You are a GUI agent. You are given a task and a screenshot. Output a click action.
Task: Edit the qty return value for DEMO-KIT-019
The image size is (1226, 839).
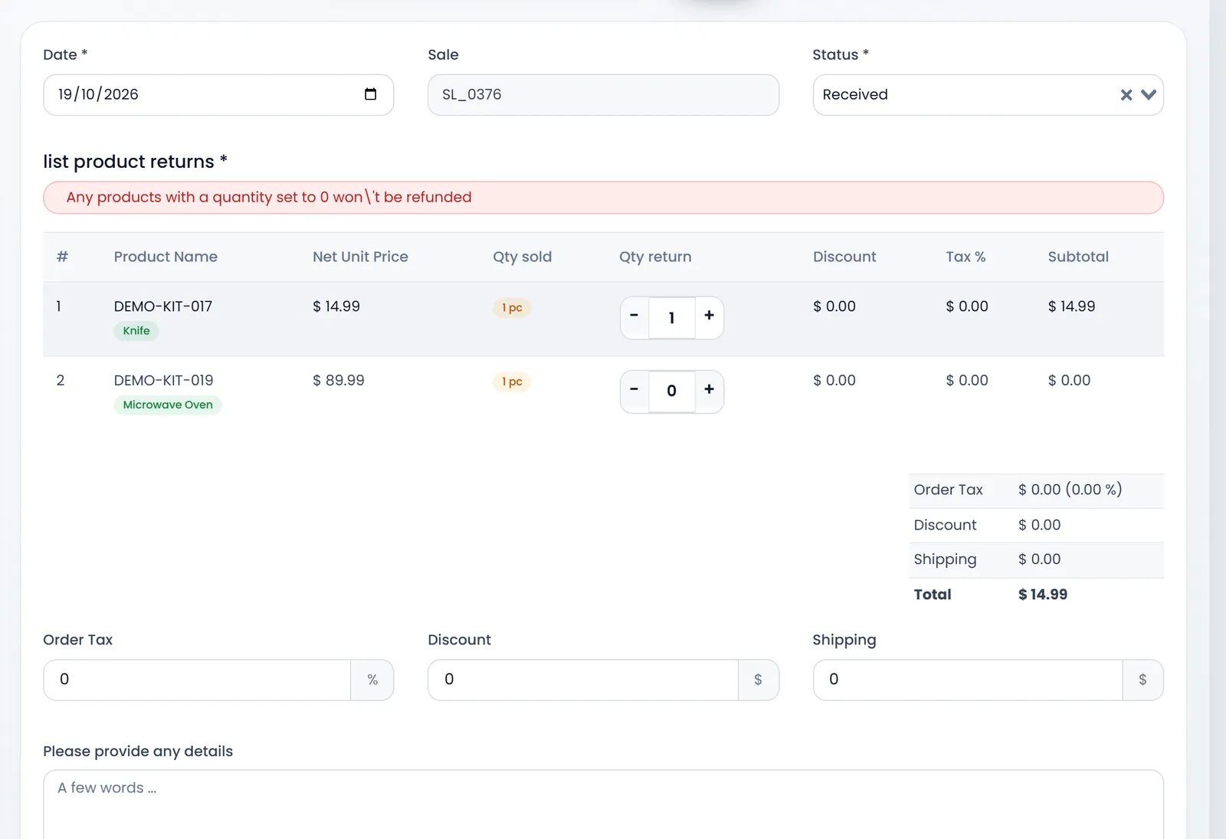(672, 392)
